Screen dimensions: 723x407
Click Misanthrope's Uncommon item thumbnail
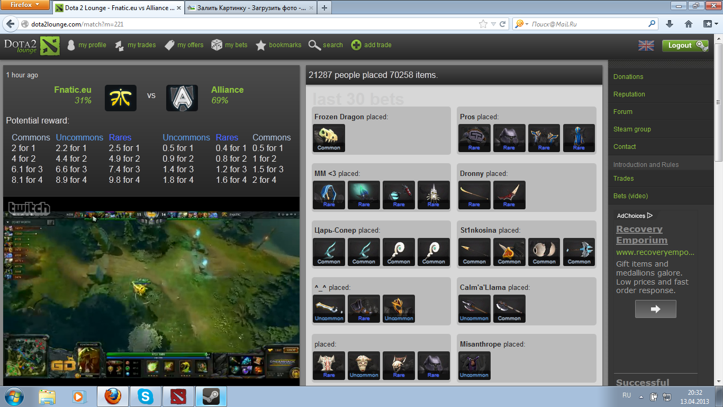pyautogui.click(x=474, y=366)
